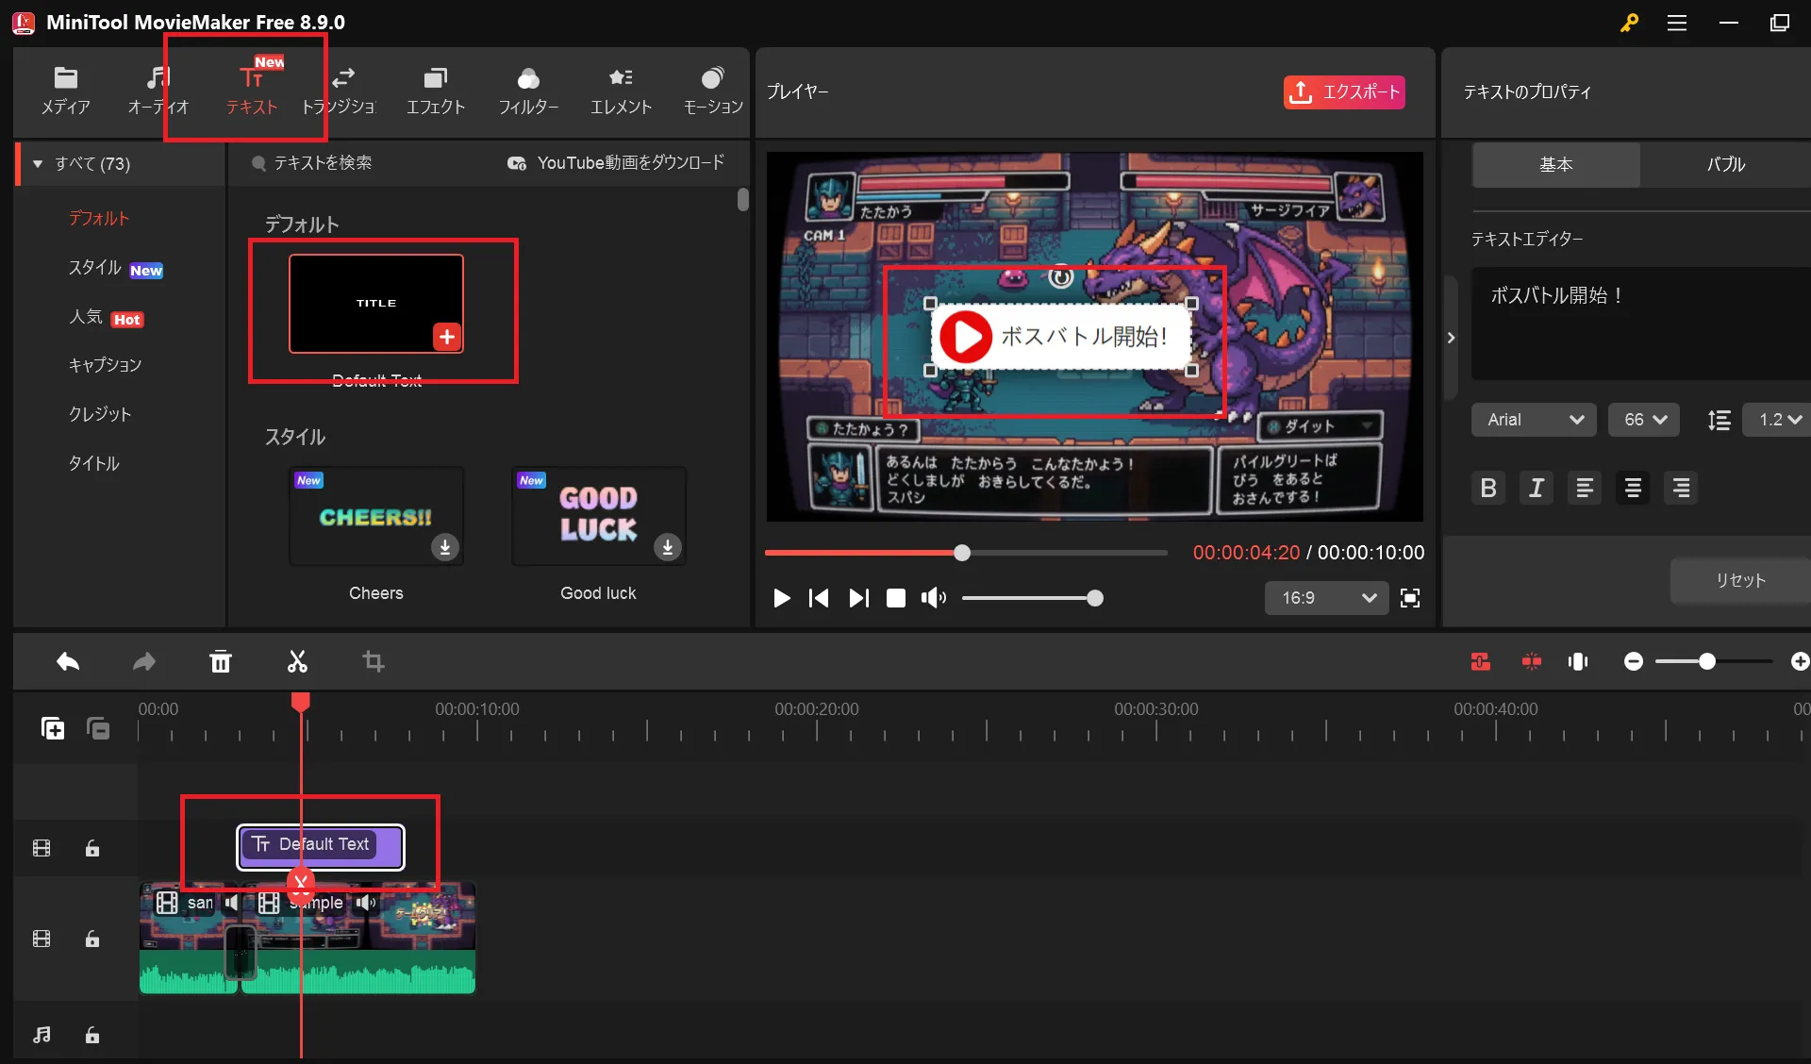Open the hamburger main menu
Screen dimensions: 1811x1064
(1677, 23)
